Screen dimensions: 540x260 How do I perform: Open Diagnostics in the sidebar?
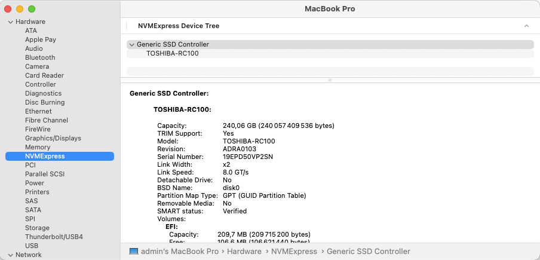click(x=43, y=93)
